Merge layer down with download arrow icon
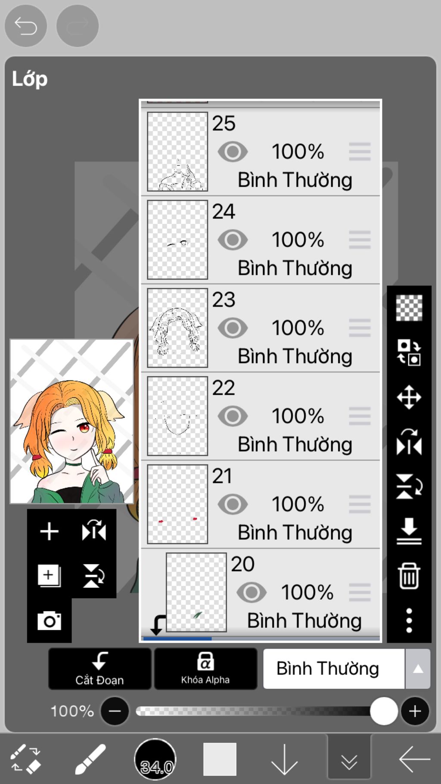This screenshot has height=784, width=441. pos(409,531)
